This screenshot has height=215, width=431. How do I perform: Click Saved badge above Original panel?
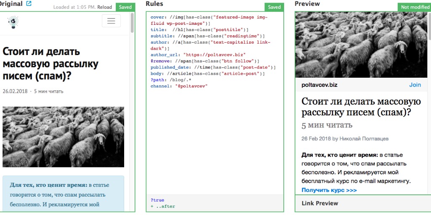(125, 7)
